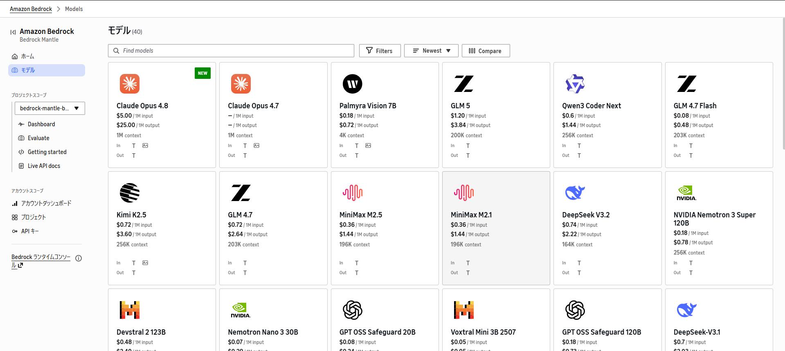This screenshot has height=351, width=785.
Task: Click the アカウントダッシュボード bar chart icon
Action: (x=15, y=203)
